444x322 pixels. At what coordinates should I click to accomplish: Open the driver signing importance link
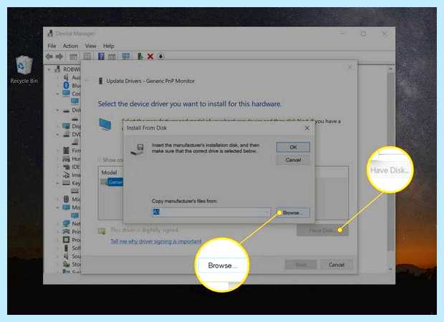click(x=155, y=241)
